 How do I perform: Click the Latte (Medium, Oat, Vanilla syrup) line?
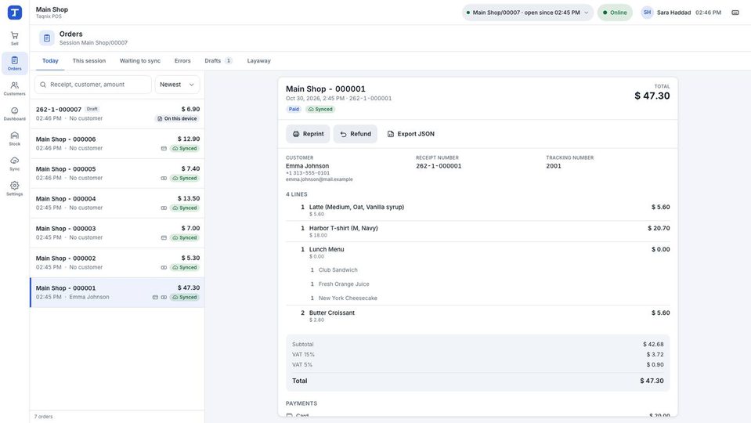tap(478, 210)
